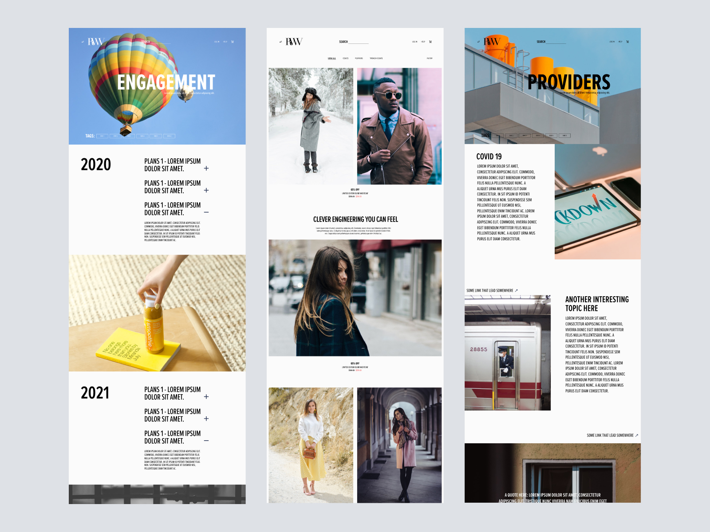The image size is (710, 532).
Task: Collapse the third 2021 plan item
Action: pyautogui.click(x=206, y=441)
